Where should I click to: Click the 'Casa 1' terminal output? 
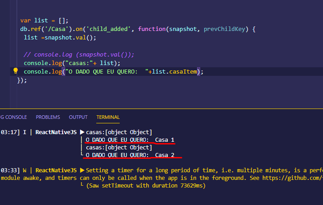(x=165, y=140)
